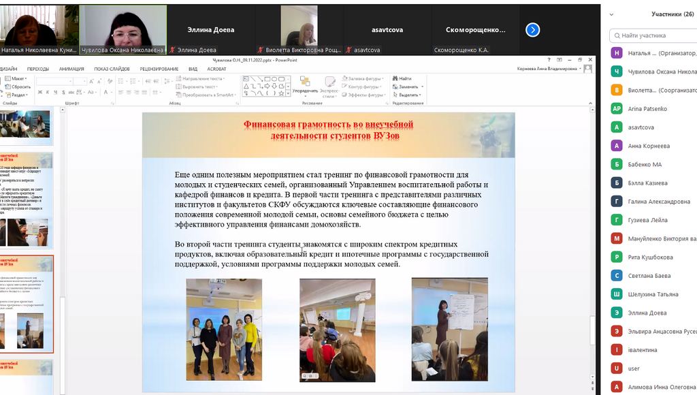697x395 pixels.
Task: Open the font name combo box
Action: [x=54, y=81]
